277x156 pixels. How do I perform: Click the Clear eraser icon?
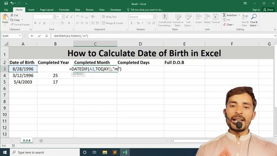point(224,25)
